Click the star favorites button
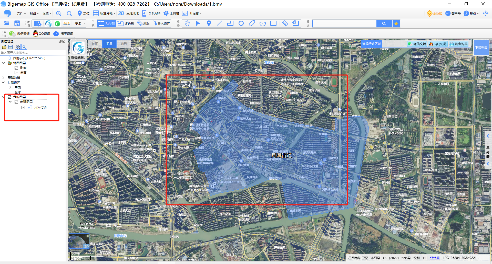Screen dimensions: 492x264 point(396,24)
